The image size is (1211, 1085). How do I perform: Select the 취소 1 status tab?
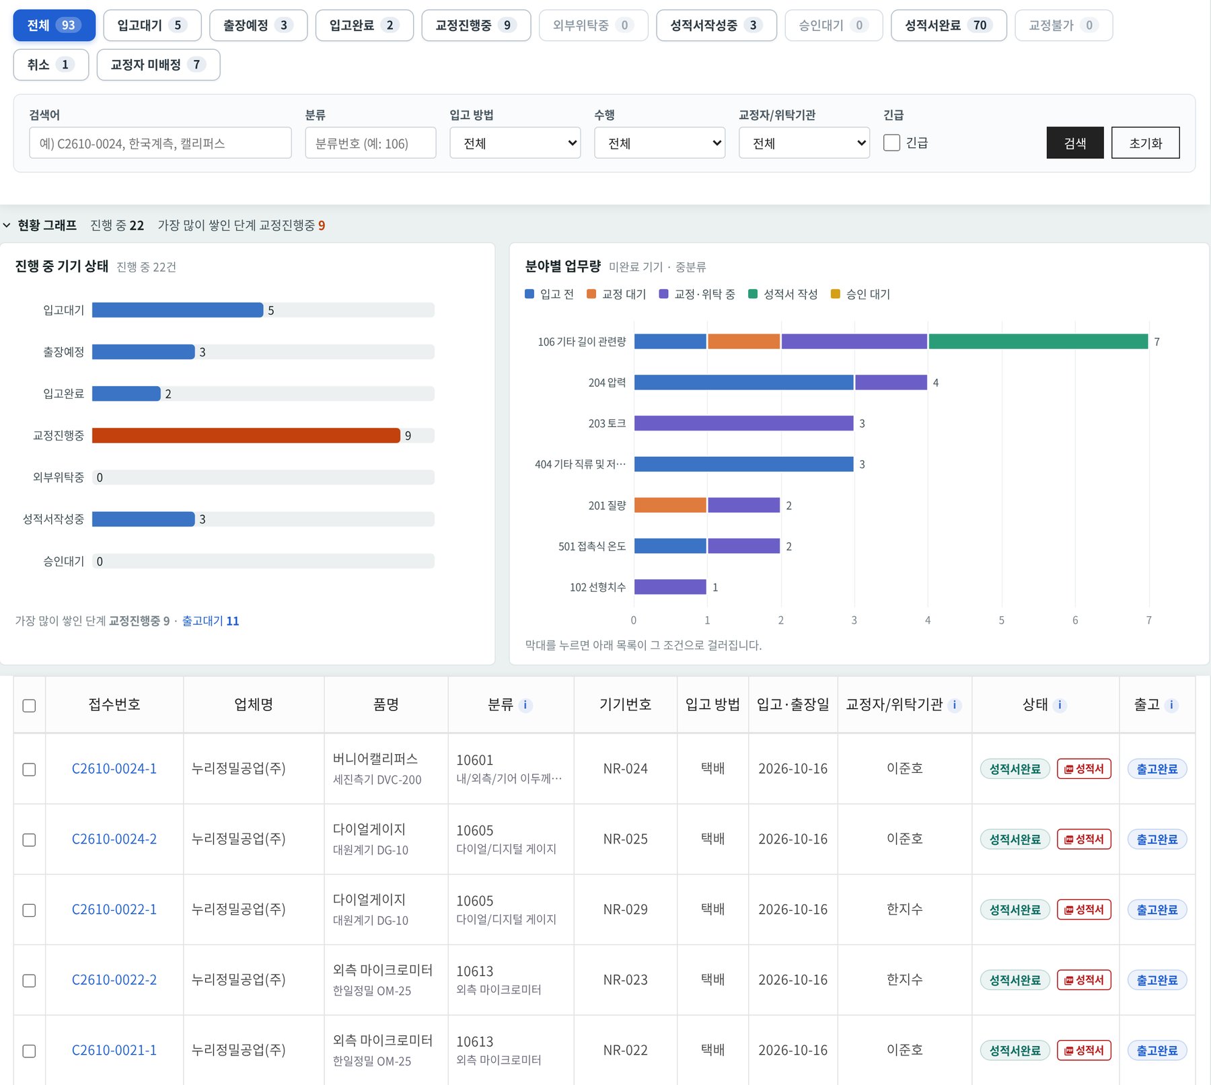click(51, 65)
